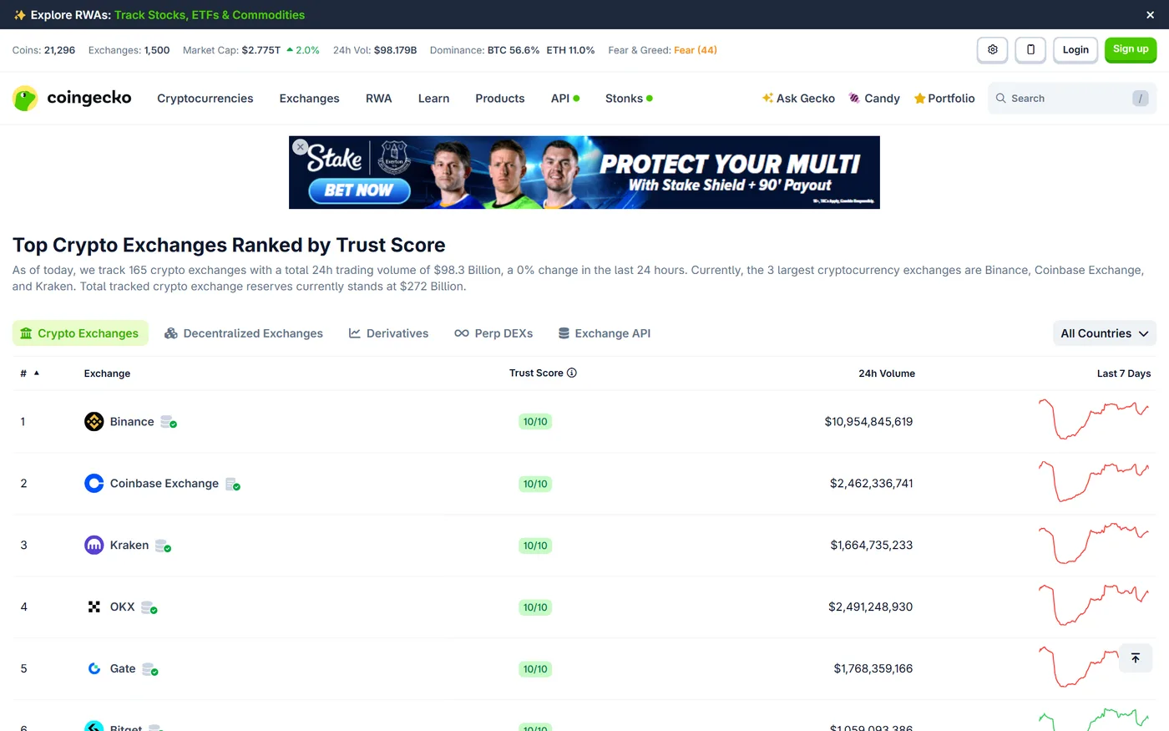Switch to the Derivatives tab
1169x731 pixels.
[388, 333]
